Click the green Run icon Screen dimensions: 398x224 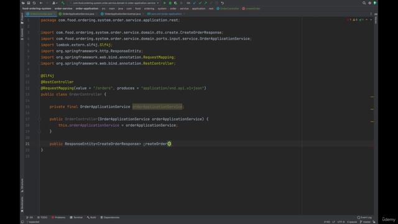click(x=164, y=3)
